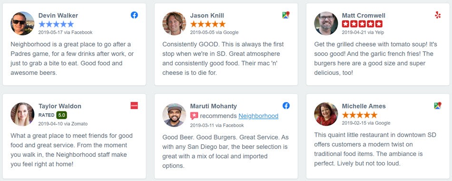Click Facebook icon on Maruti Mohanty review
This screenshot has width=452, height=181.
[x=286, y=106]
